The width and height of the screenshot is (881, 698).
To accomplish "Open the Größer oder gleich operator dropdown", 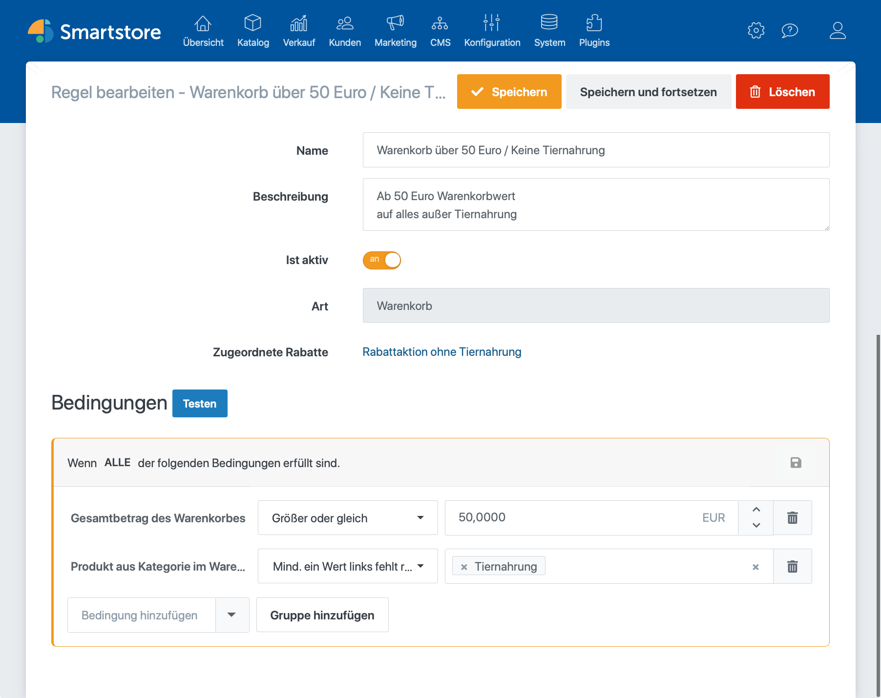I will [x=347, y=518].
